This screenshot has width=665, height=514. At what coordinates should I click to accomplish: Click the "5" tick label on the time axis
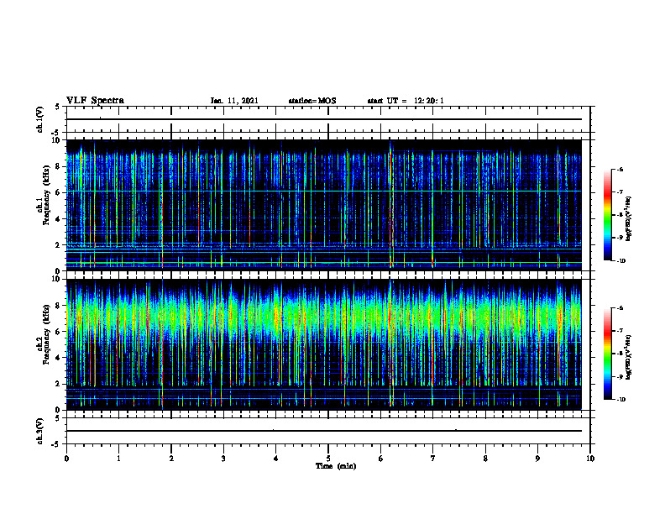328,459
